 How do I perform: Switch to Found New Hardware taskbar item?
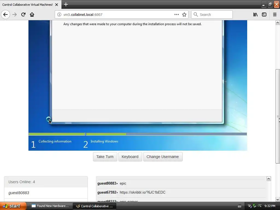tap(50, 206)
